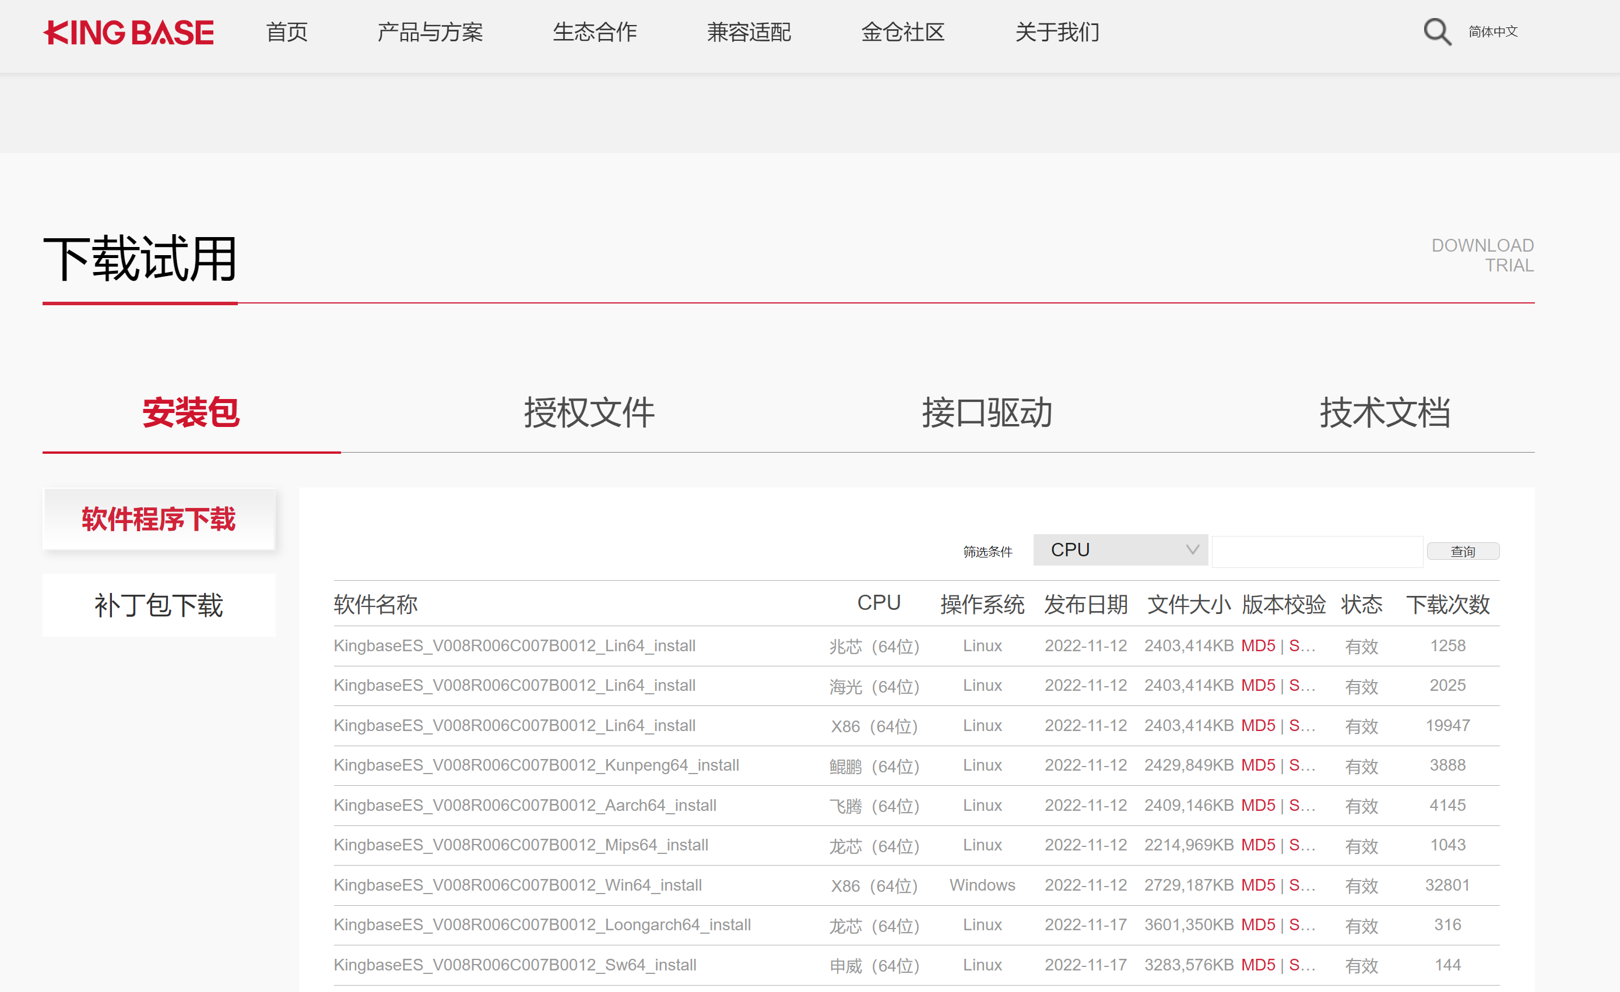Screen dimensions: 1620x992
Task: Switch to the 技术文档 tab
Action: pos(1385,412)
